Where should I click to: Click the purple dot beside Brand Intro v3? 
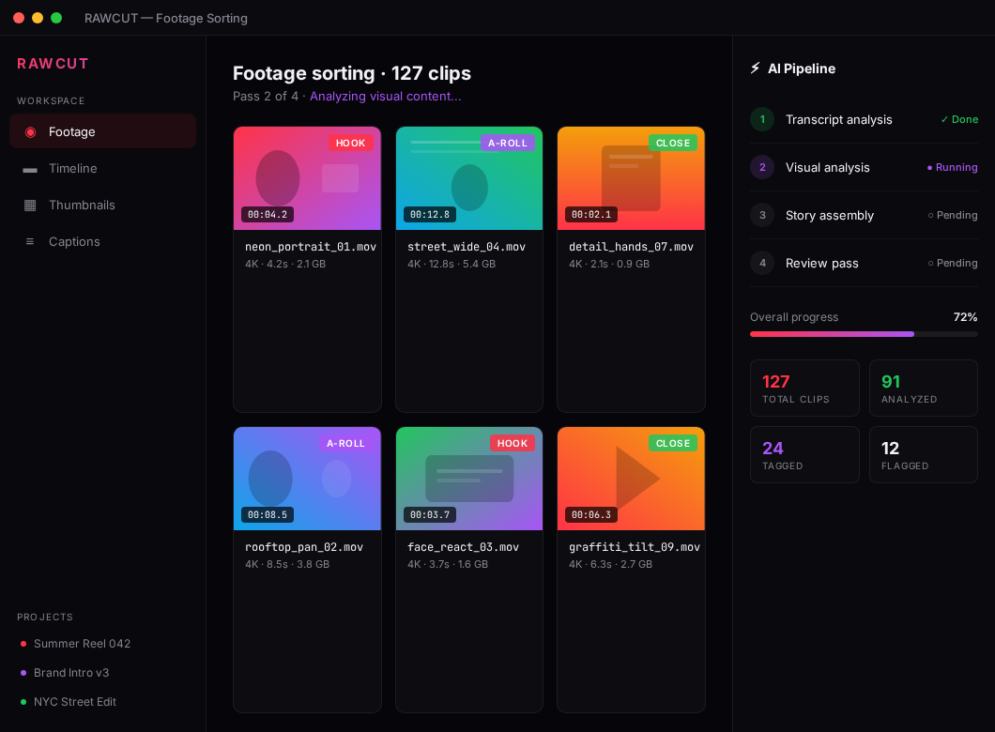(x=23, y=673)
